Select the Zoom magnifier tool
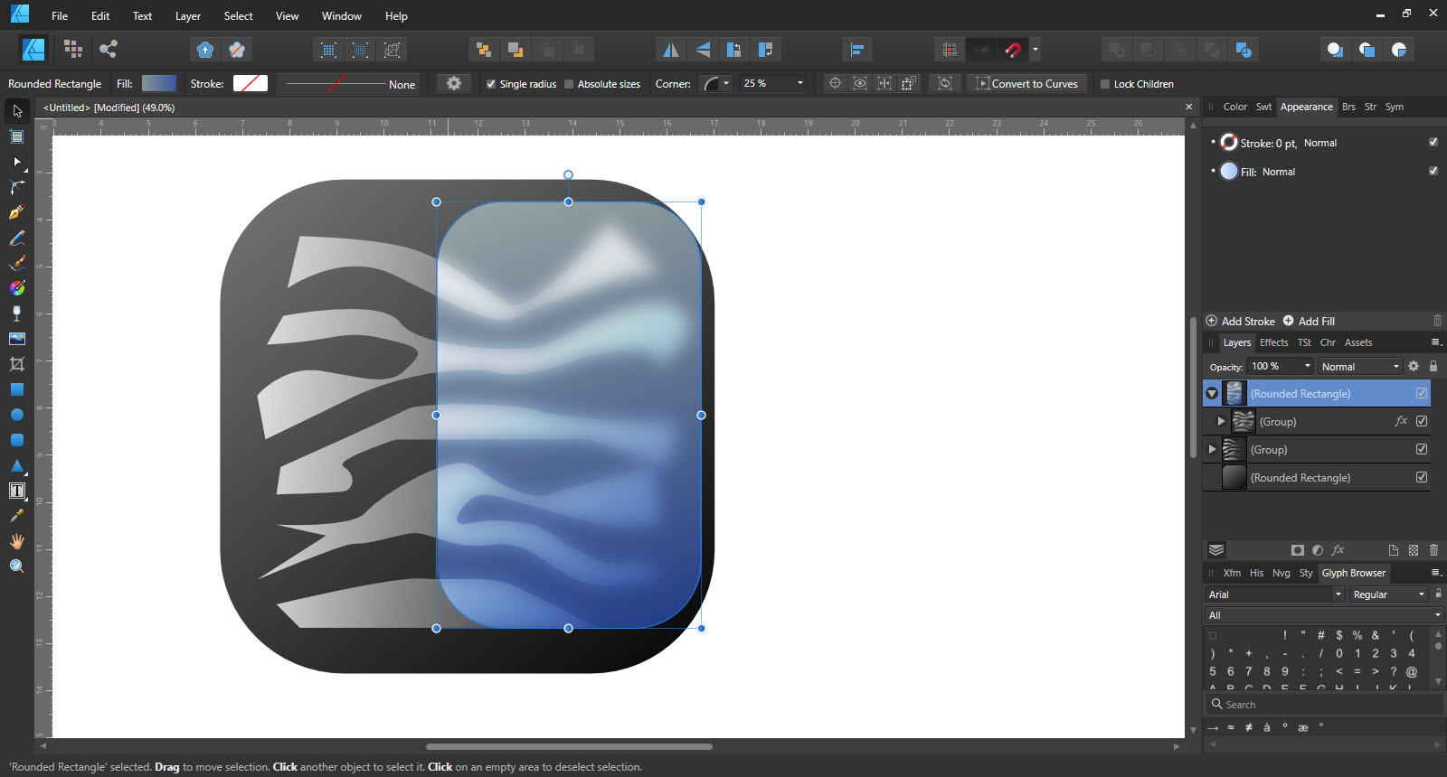 16,566
